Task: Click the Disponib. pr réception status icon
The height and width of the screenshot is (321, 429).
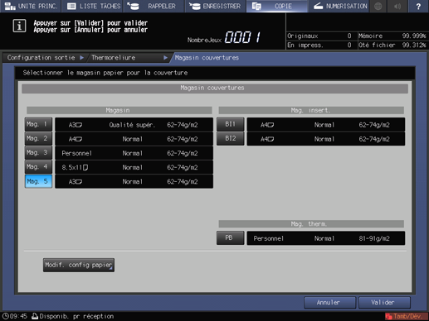Action: [x=35, y=316]
